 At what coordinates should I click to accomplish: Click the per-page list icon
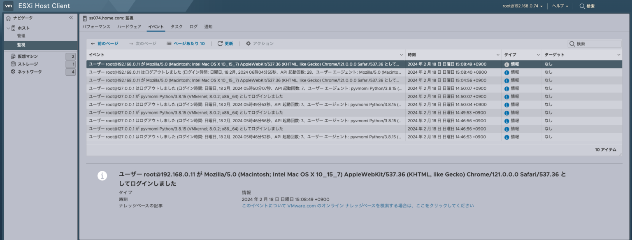click(x=169, y=43)
